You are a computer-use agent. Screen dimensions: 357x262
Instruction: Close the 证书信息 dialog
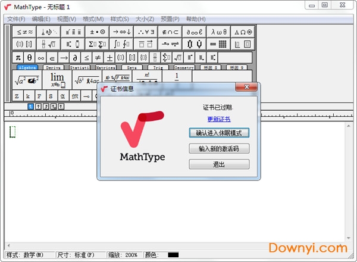point(246,87)
